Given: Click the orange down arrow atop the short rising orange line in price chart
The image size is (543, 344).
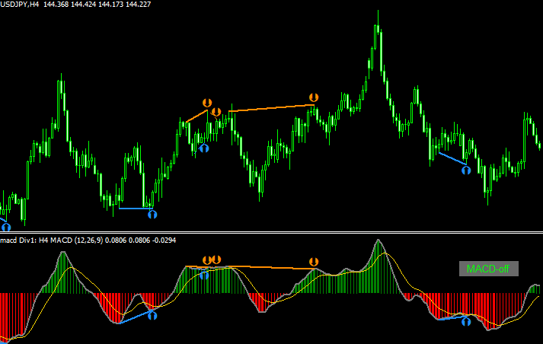Looking at the screenshot, I should (x=207, y=103).
